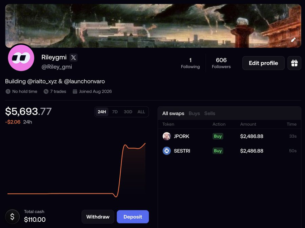This screenshot has width=305, height=228.
Task: View the 1 Following count
Action: pos(190,63)
